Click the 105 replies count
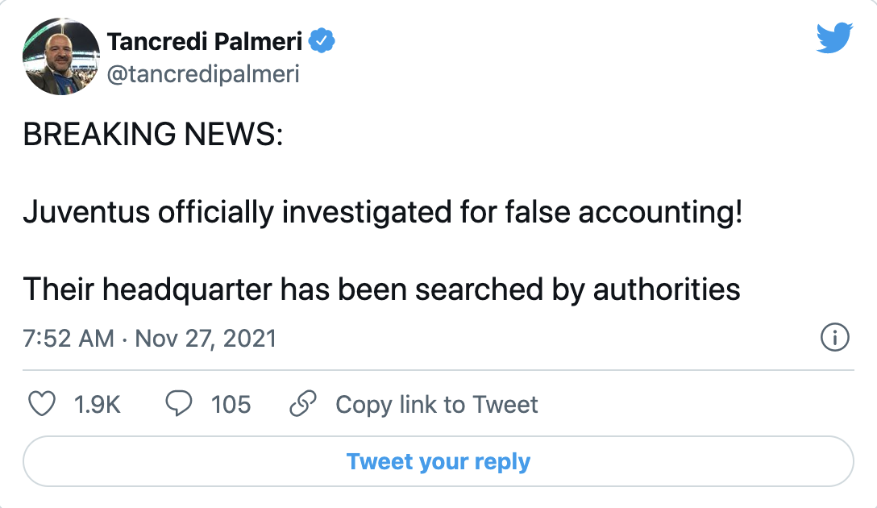This screenshot has height=508, width=877. (231, 404)
